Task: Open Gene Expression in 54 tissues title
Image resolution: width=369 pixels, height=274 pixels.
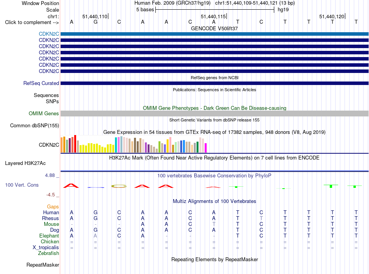Action: tap(214, 132)
